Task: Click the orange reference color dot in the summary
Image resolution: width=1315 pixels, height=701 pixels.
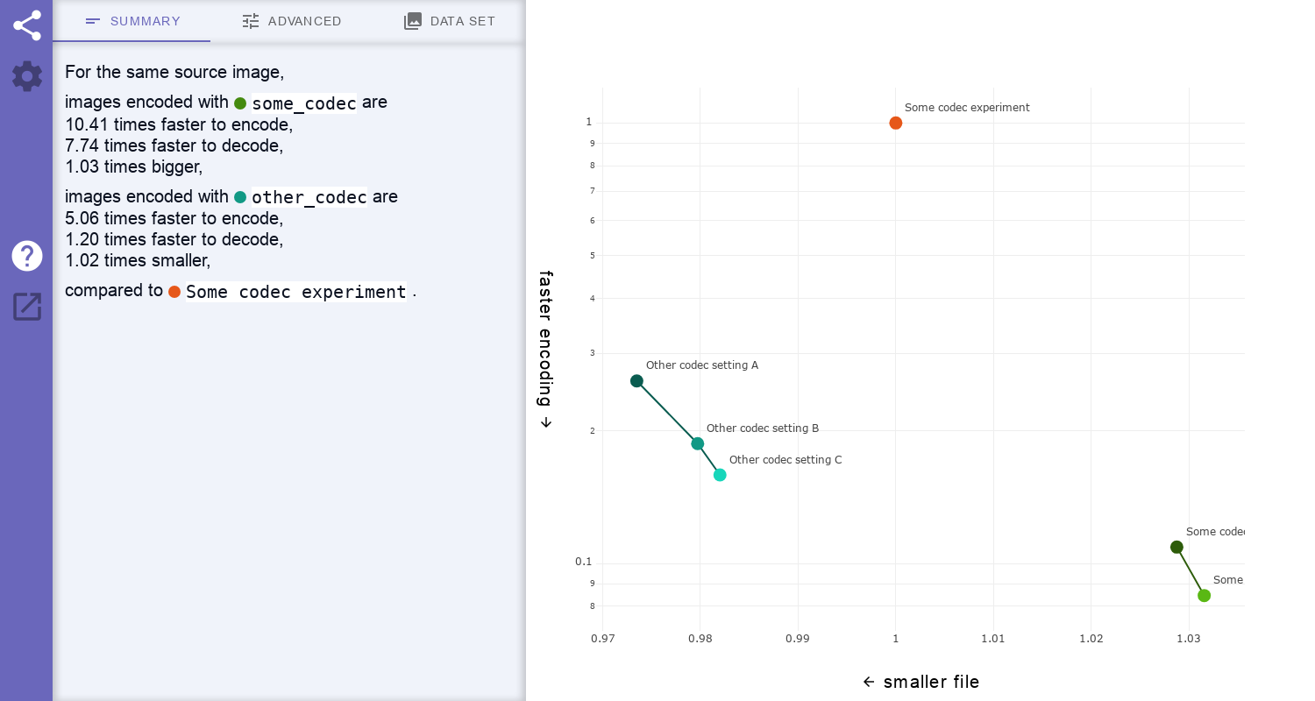Action: pos(174,292)
